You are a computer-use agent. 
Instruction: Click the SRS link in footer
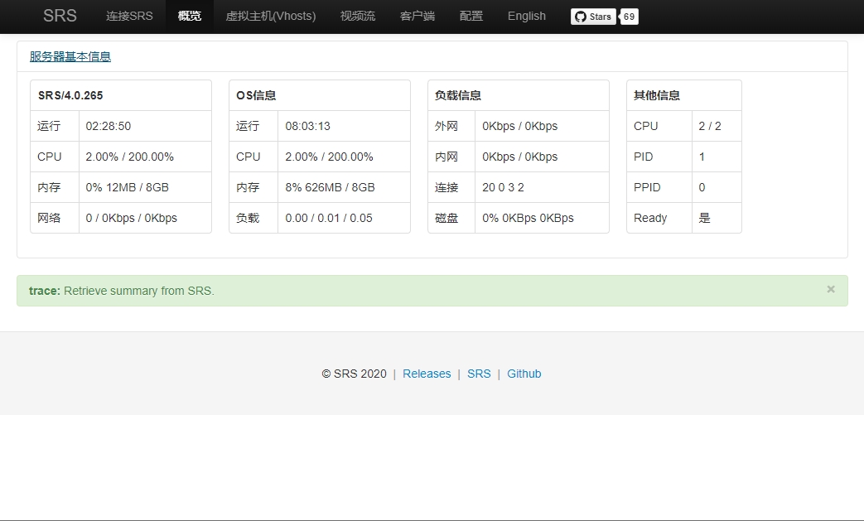click(479, 374)
